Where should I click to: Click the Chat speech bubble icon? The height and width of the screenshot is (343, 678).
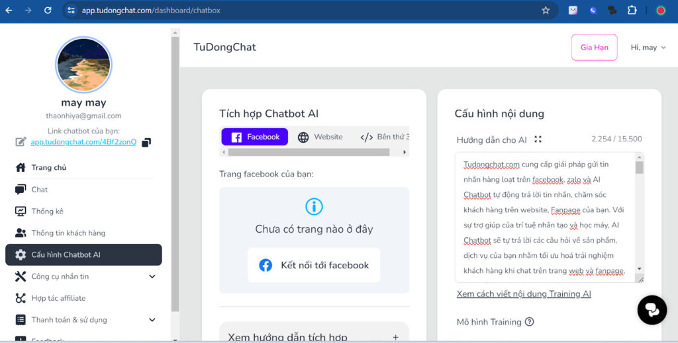click(21, 190)
